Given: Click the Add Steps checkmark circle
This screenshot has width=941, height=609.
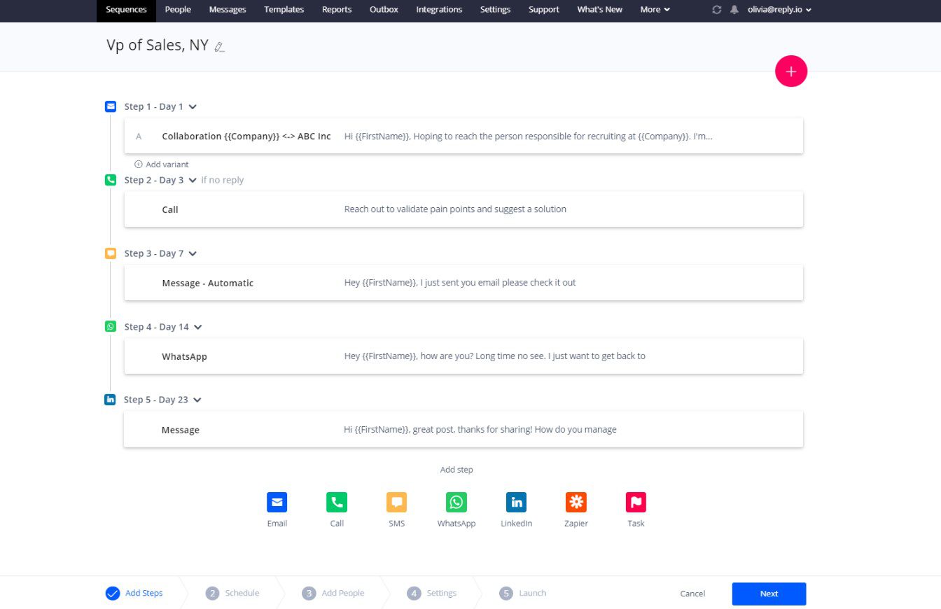Looking at the screenshot, I should pyautogui.click(x=113, y=594).
